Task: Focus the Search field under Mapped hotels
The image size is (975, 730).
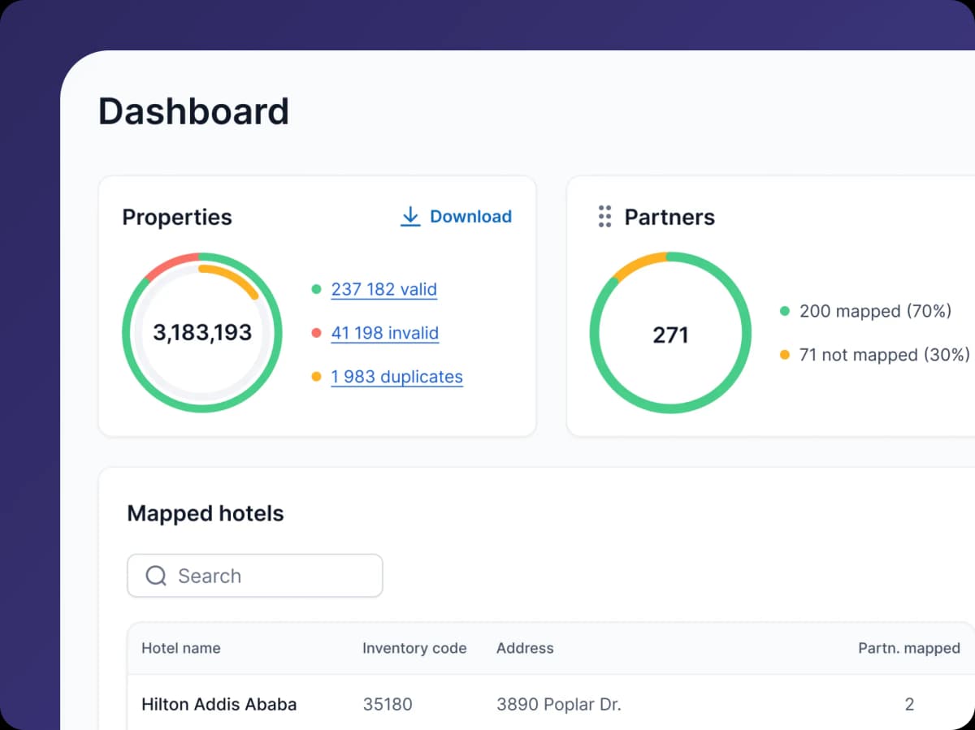Action: (268, 576)
